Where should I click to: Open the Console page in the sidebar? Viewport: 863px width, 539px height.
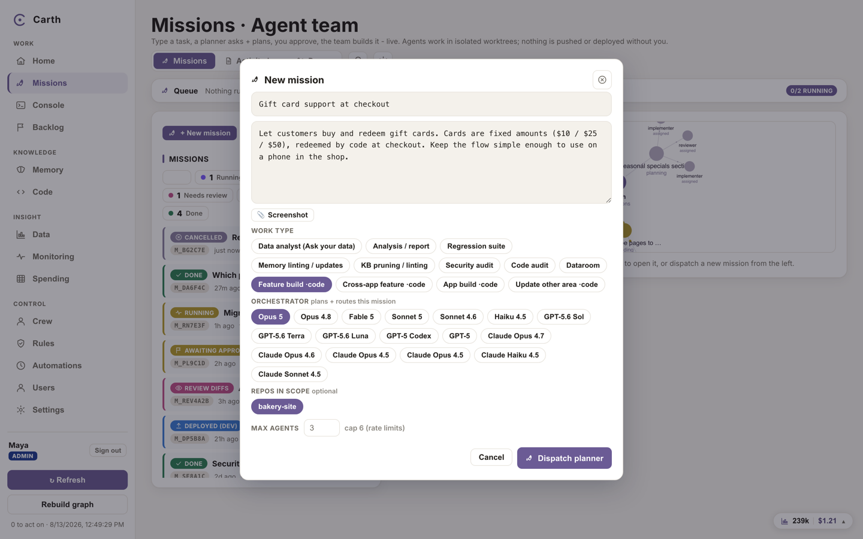(67, 105)
